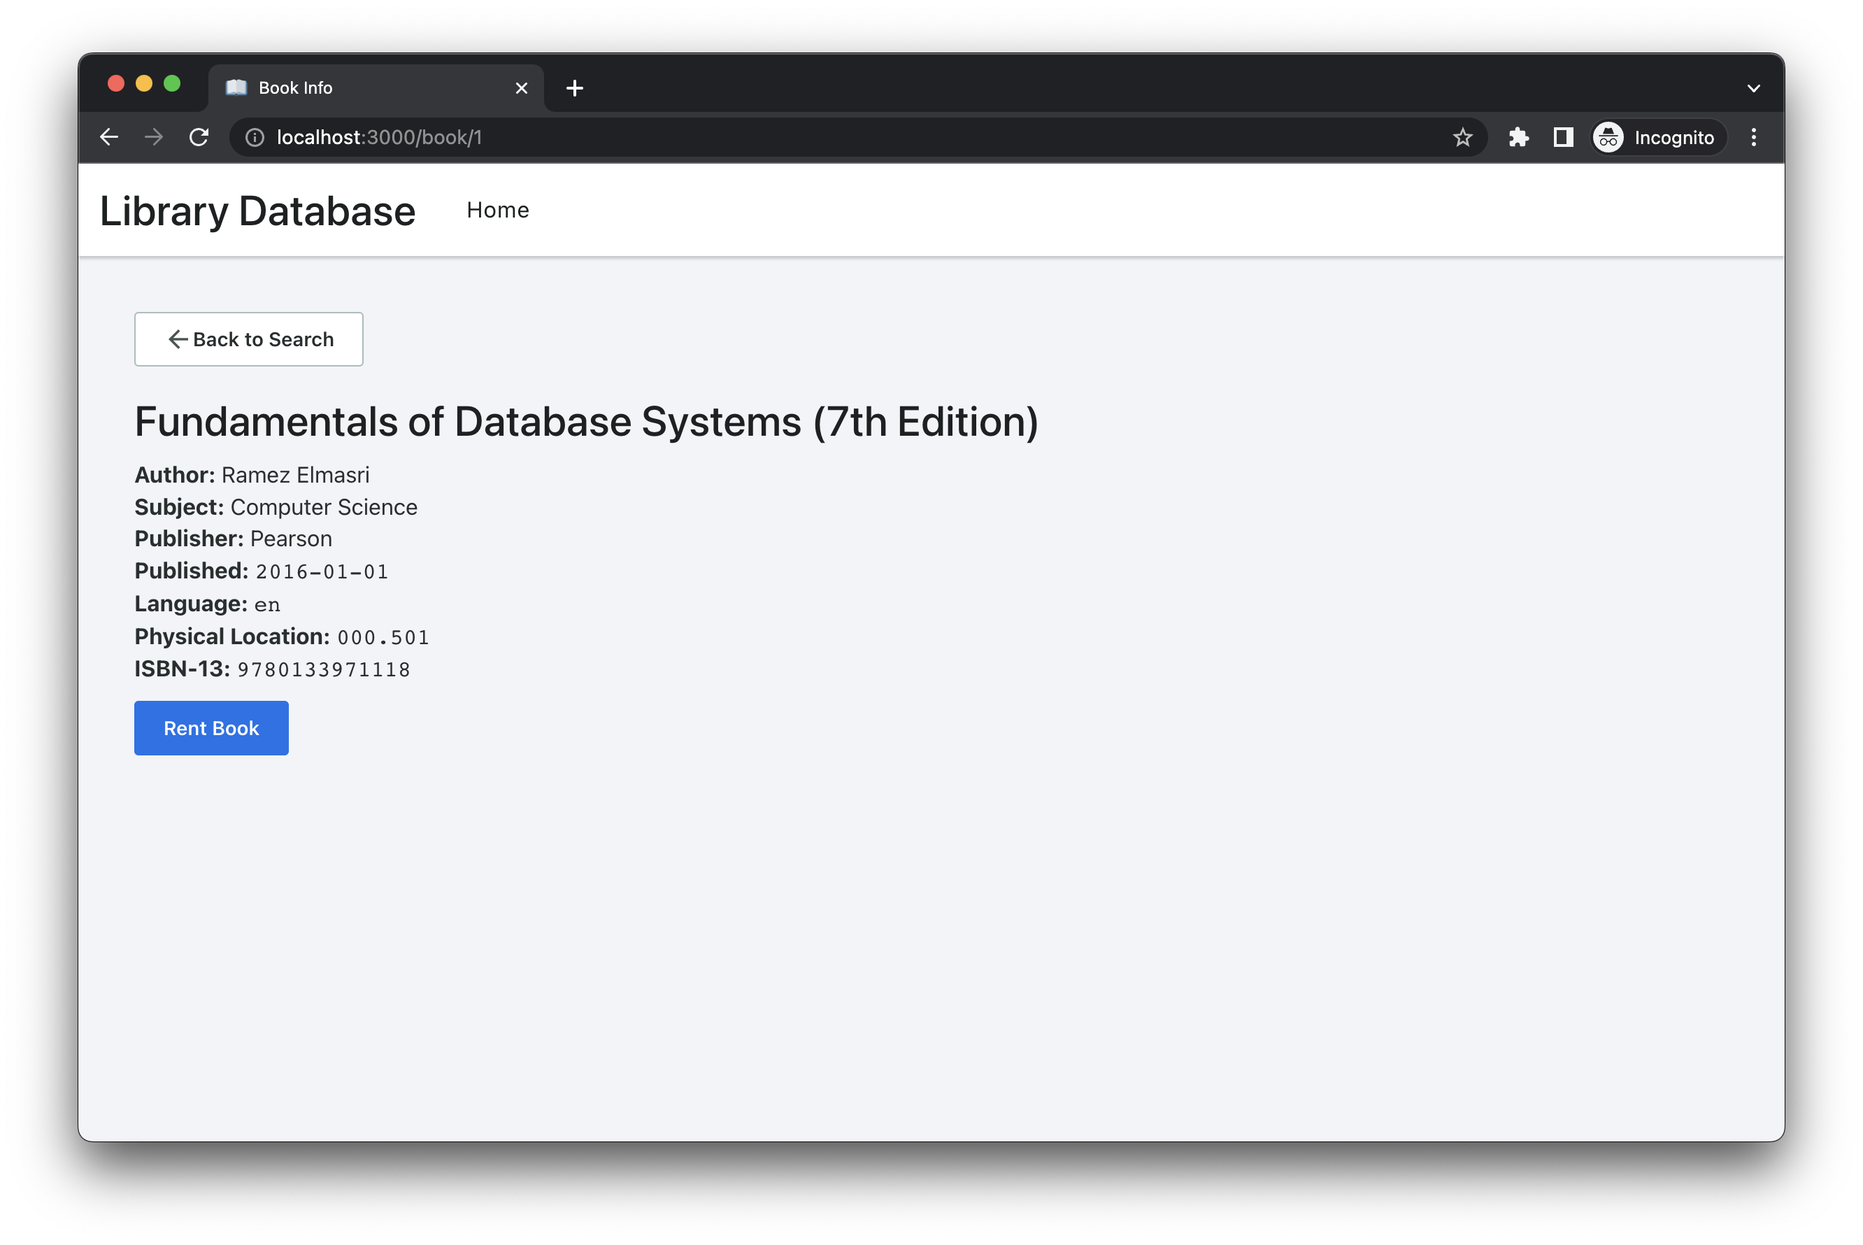The width and height of the screenshot is (1863, 1245).
Task: Click the green macOS fullscreen button
Action: [172, 84]
